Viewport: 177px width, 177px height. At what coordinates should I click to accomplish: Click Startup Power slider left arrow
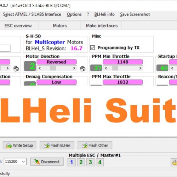(172, 68)
